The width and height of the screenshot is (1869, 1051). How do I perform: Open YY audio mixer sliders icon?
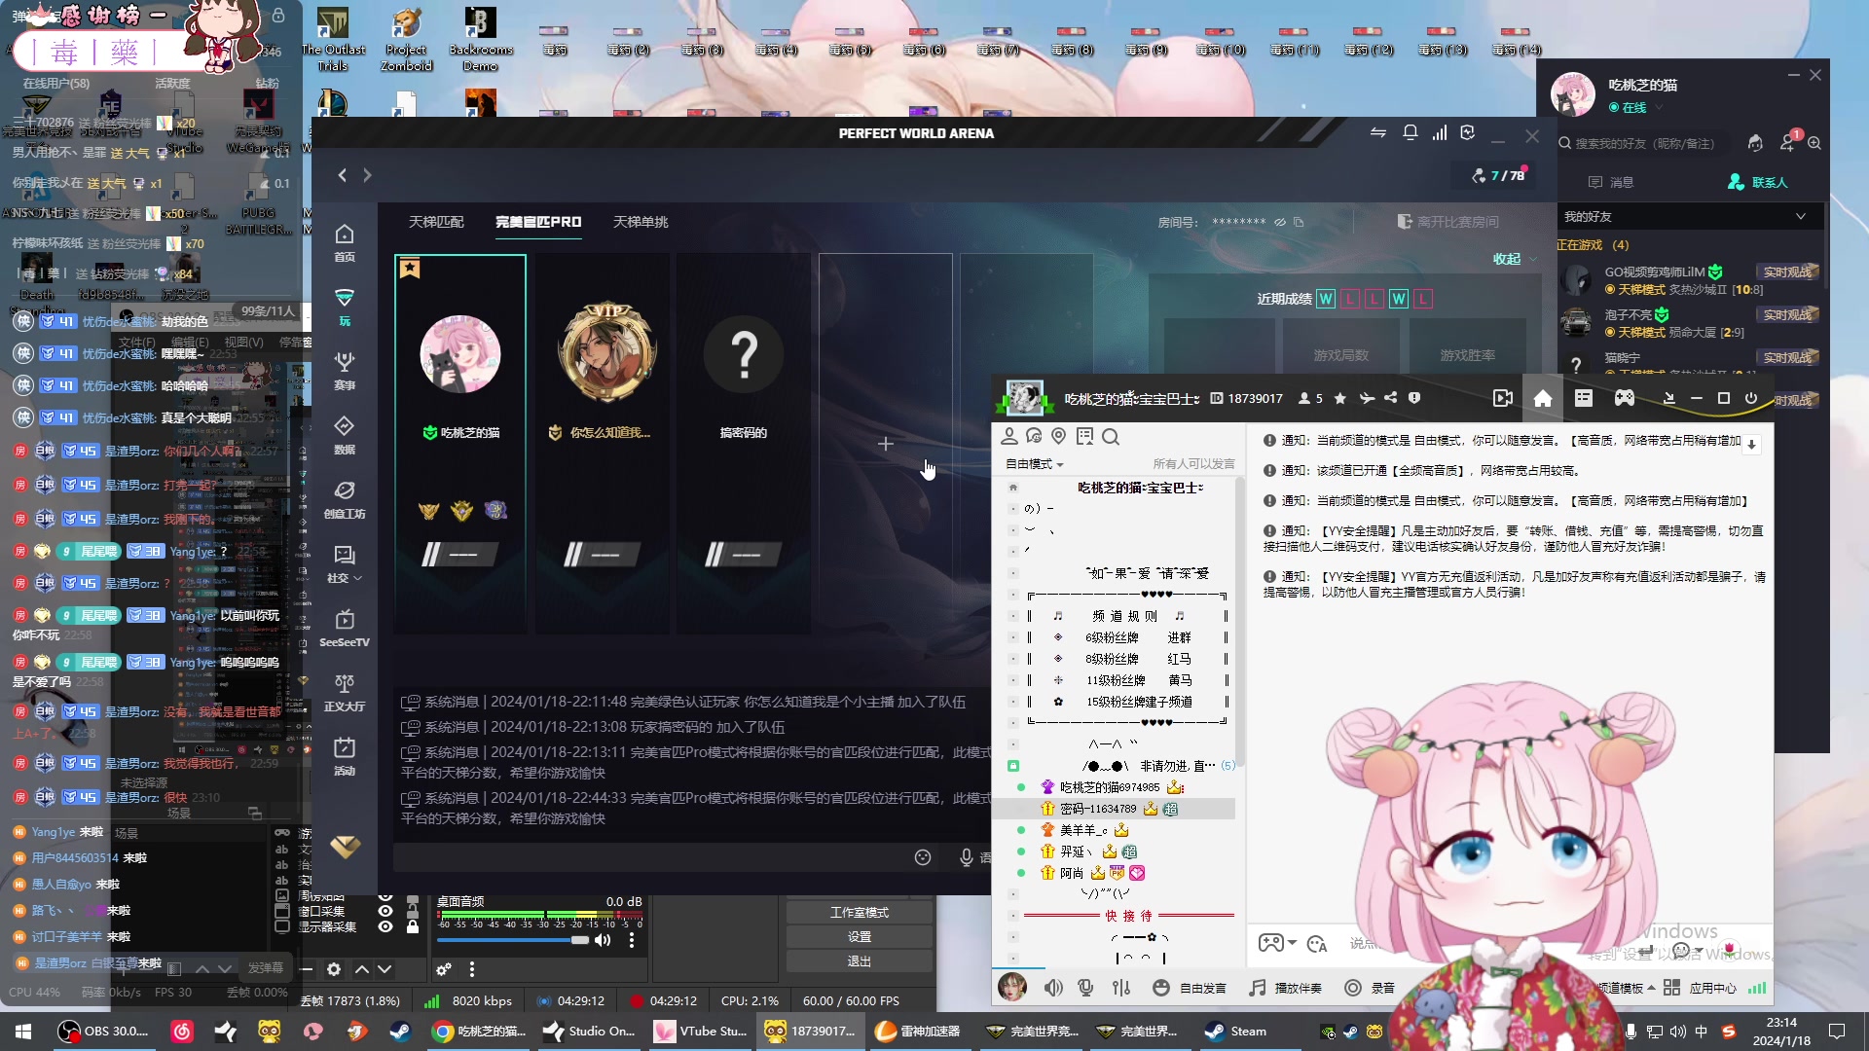point(1121,988)
